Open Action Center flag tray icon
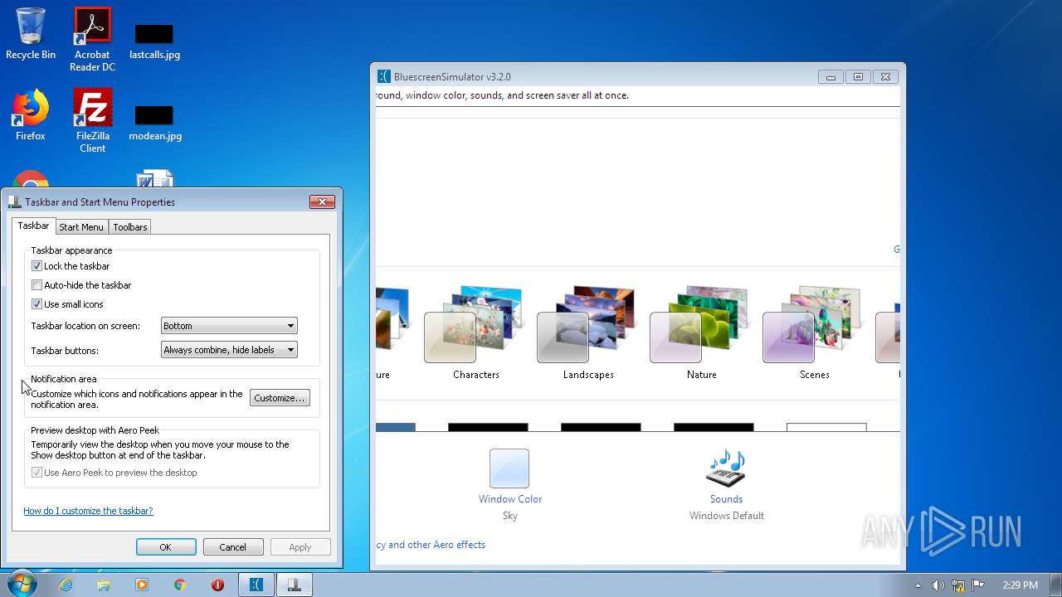The image size is (1062, 597). (x=978, y=585)
